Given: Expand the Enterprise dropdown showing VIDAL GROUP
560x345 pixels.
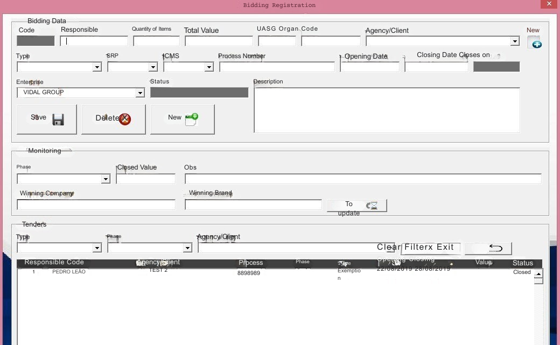Looking at the screenshot, I should click(140, 93).
